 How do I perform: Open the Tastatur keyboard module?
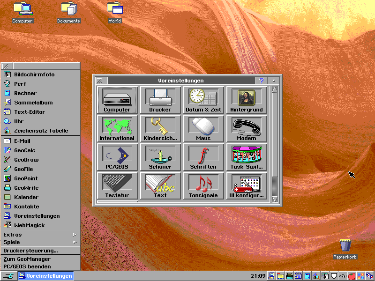(117, 185)
